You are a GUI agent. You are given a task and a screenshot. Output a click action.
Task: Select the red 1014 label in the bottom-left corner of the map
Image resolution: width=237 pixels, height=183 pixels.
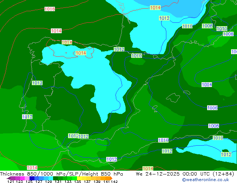click(x=32, y=168)
